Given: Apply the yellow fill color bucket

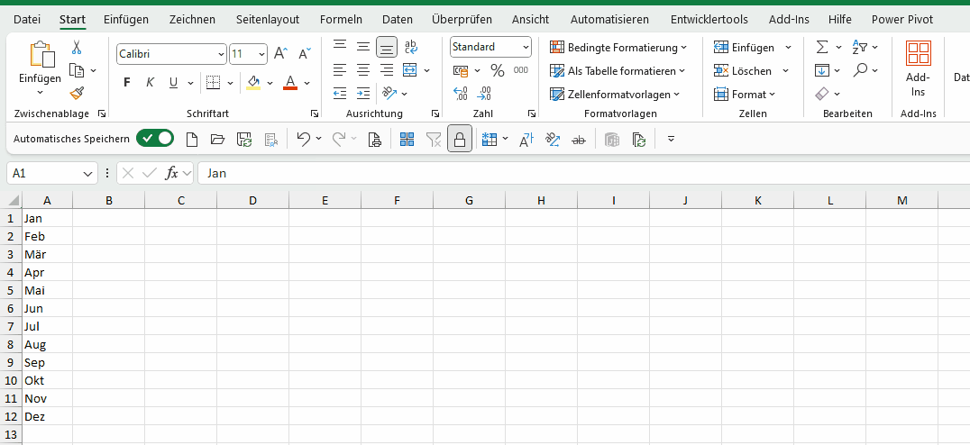Looking at the screenshot, I should (253, 83).
